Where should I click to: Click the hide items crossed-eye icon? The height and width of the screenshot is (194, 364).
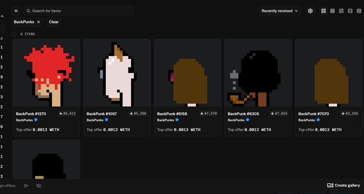[x=39, y=186]
